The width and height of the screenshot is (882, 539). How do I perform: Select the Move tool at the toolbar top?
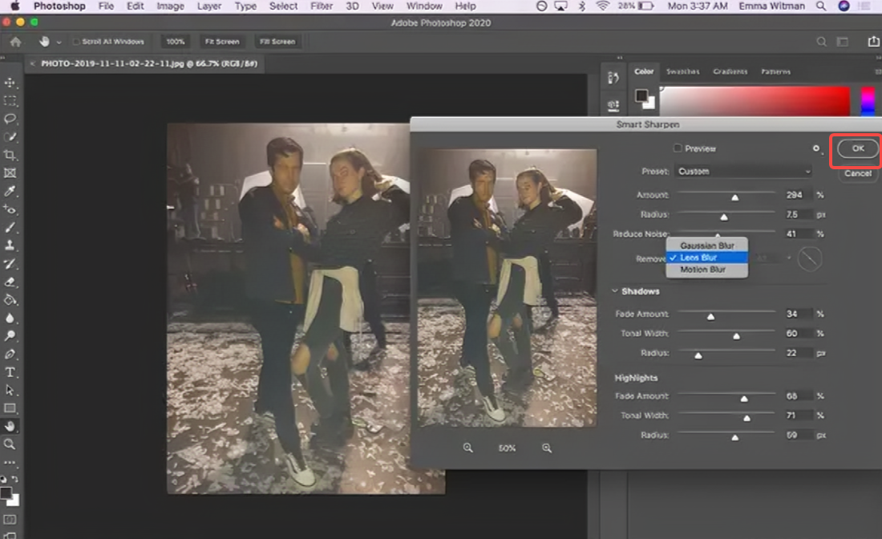pos(10,83)
